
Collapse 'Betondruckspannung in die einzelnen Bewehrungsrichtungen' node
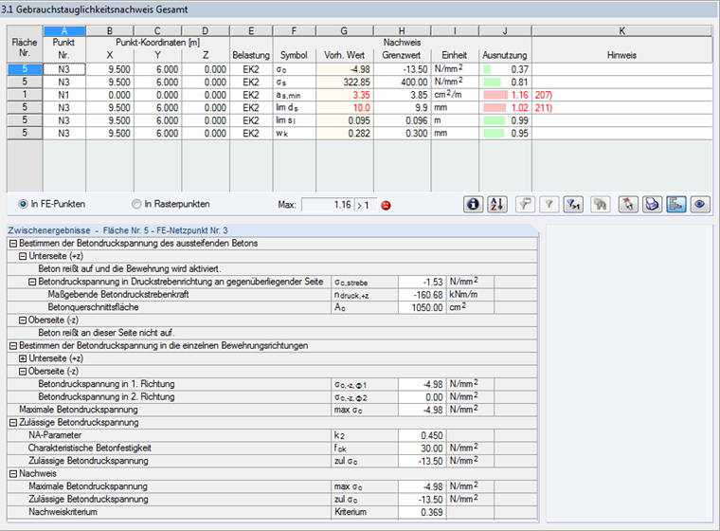13,346
